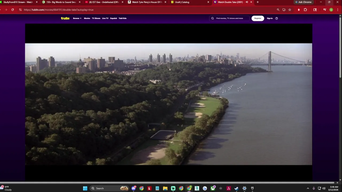This screenshot has width=342, height=192.
Task: Click the Tubi search field
Action: (229, 18)
